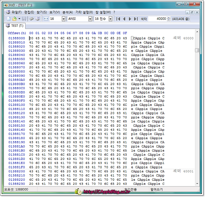Click the (401408 중) sector total label

(181, 19)
